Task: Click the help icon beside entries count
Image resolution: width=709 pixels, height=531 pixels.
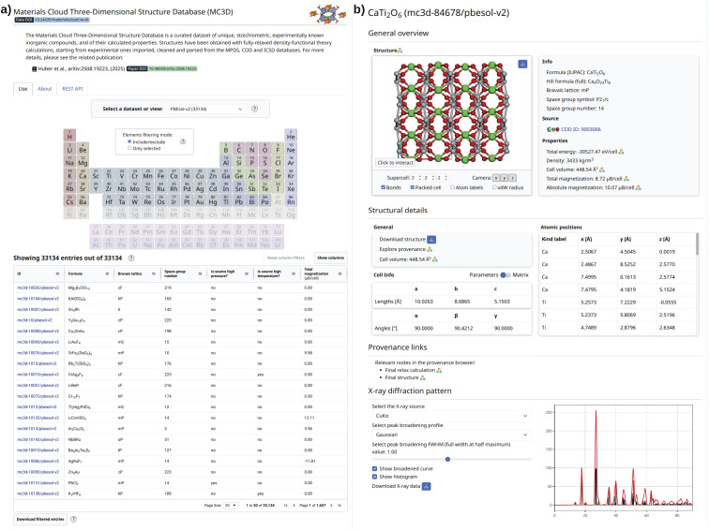Action: point(131,258)
